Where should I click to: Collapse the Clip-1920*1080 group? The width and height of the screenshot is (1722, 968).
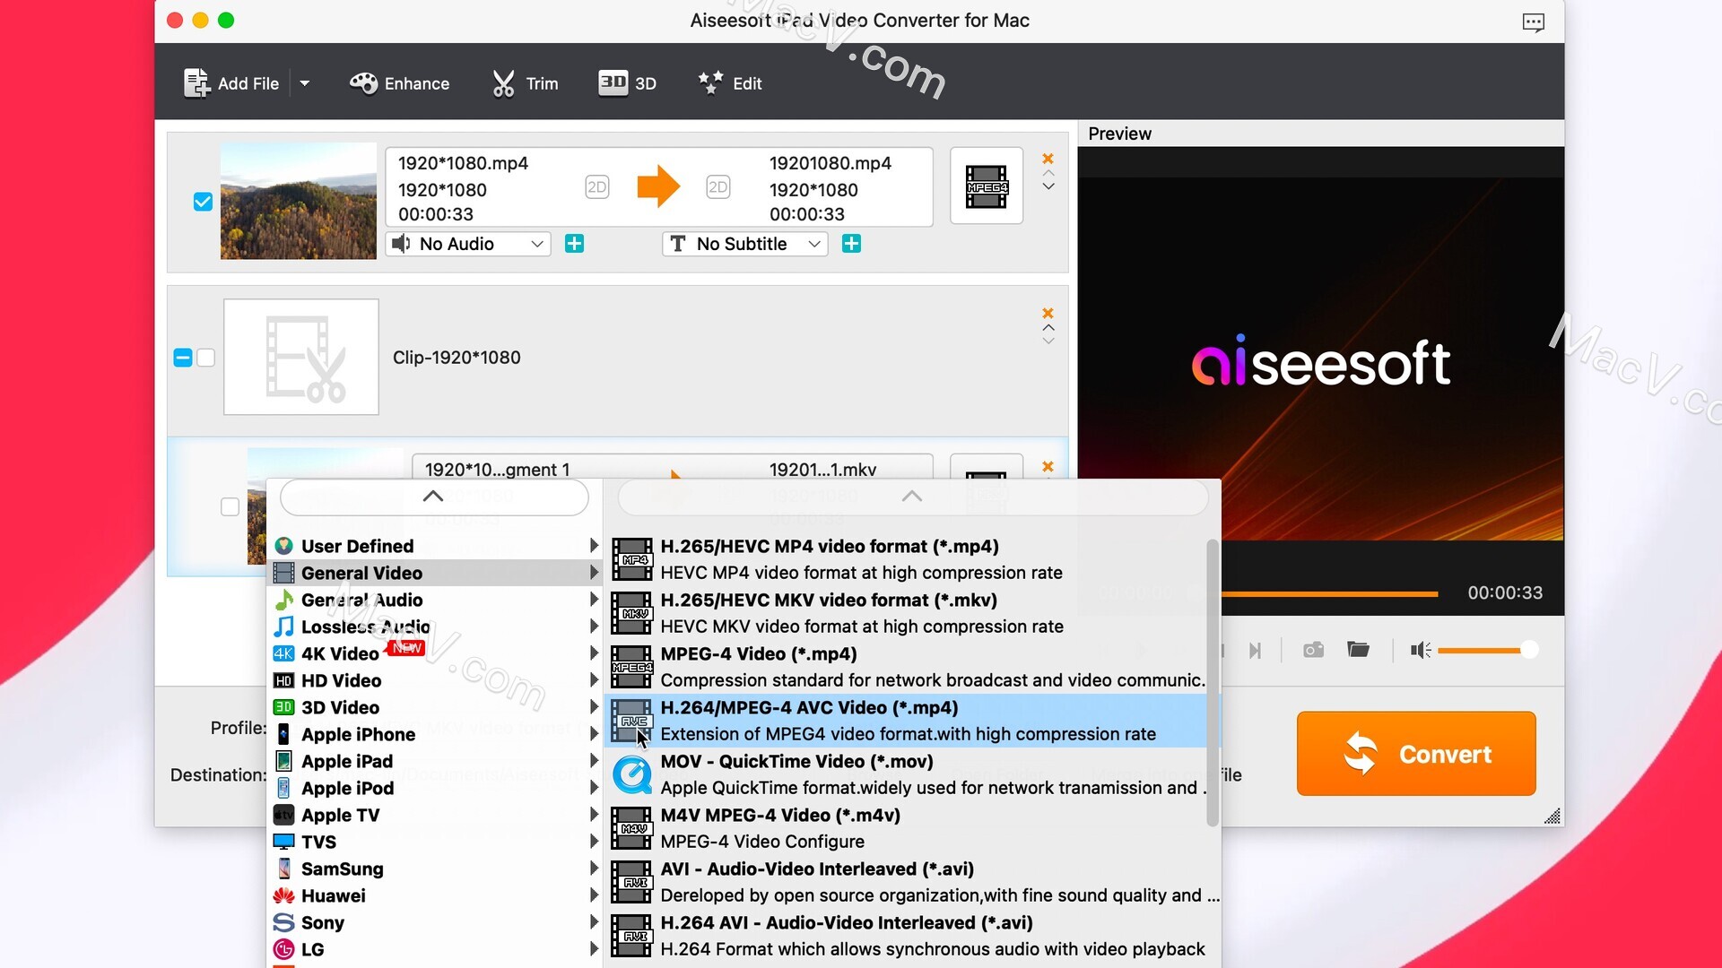coord(182,358)
